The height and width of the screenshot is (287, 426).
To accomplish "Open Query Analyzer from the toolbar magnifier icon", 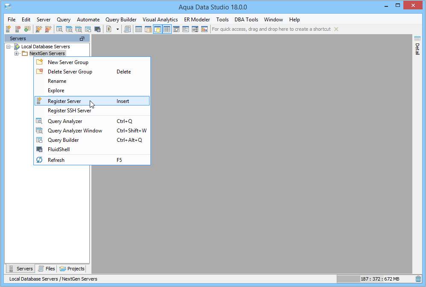I will [59, 29].
